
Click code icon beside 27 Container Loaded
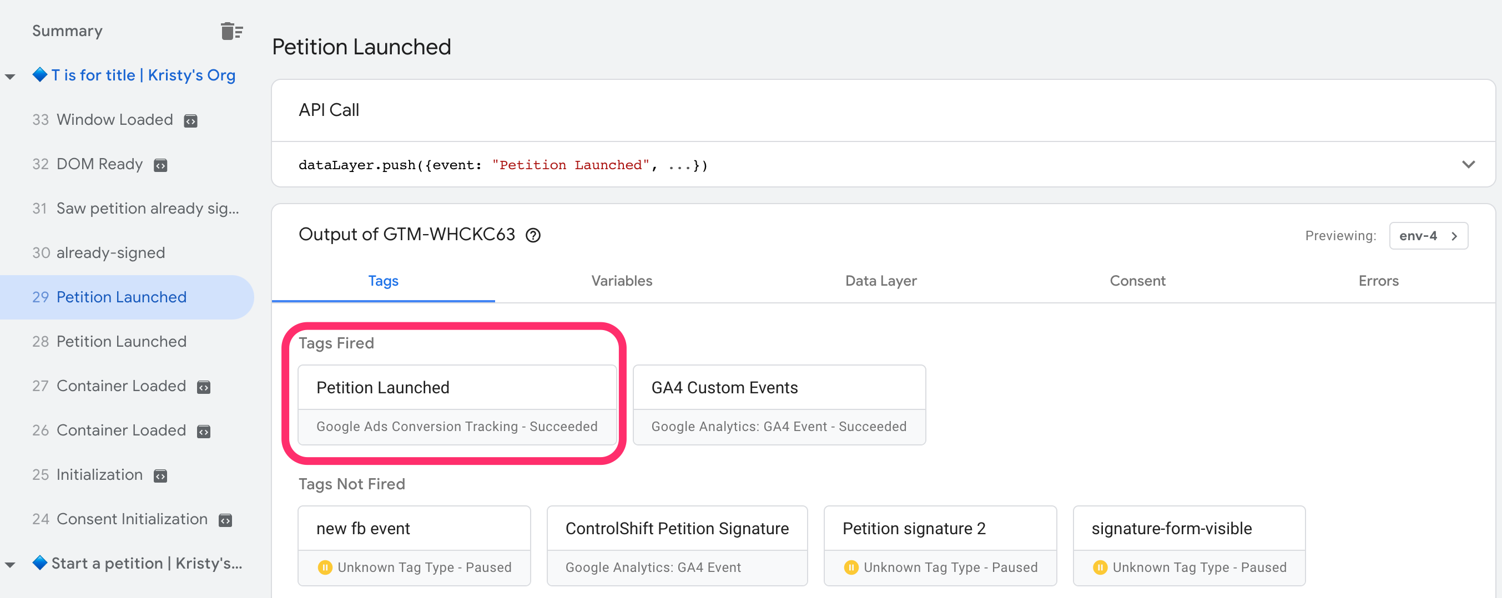tap(204, 387)
